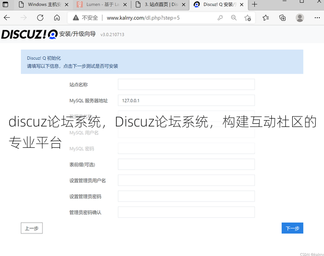Open the tab actions menu icon

pos(5,4)
